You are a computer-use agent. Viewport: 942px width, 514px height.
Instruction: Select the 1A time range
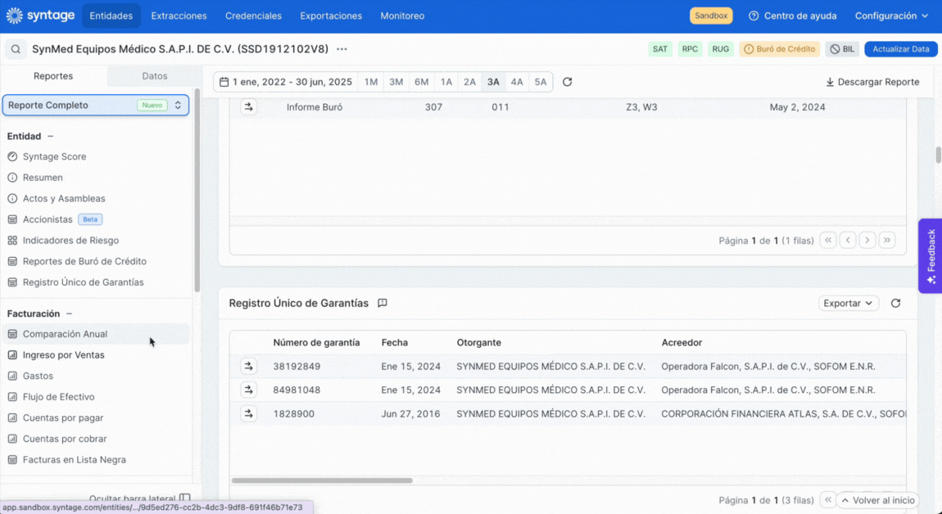446,82
